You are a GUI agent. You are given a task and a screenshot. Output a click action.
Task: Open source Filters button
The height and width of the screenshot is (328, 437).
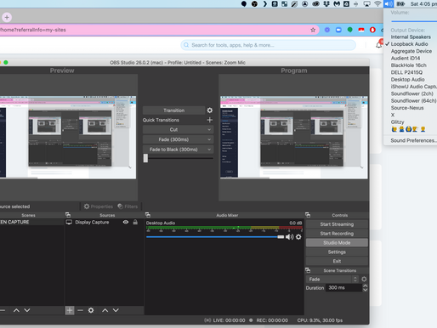(x=128, y=206)
